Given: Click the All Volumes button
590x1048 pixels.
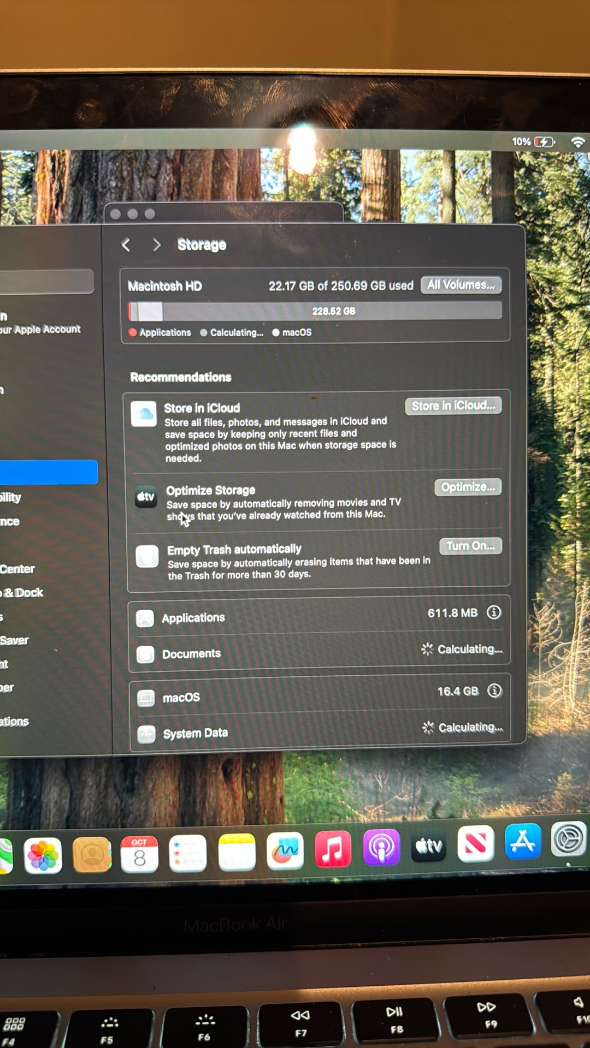Looking at the screenshot, I should click(x=461, y=285).
